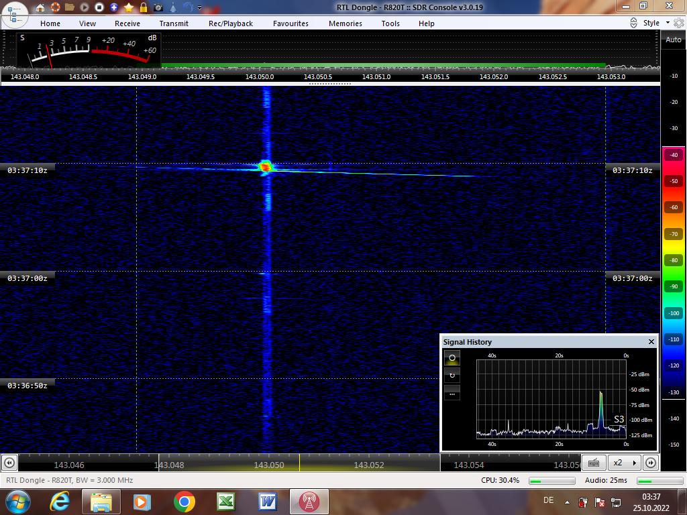Stop the radio with the stop icon
This screenshot has height=515, width=687.
(99, 7)
